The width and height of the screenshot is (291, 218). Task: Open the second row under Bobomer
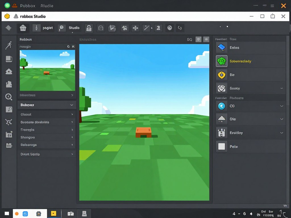47,122
